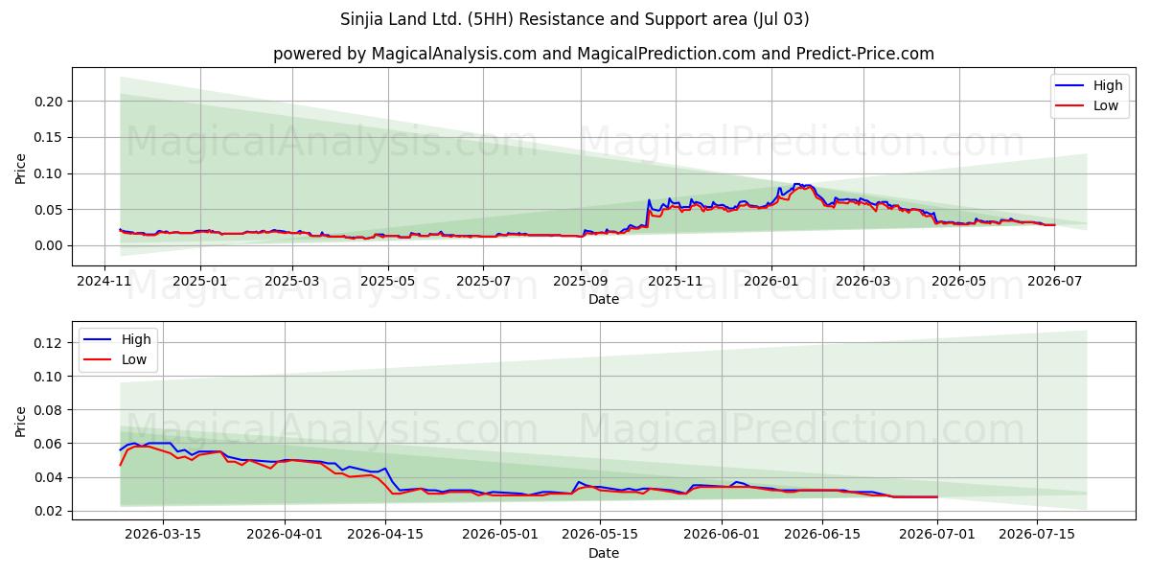This screenshot has width=1150, height=575.
Task: Click the '2026-06-01' x-axis label on bottom chart
Action: tap(723, 535)
